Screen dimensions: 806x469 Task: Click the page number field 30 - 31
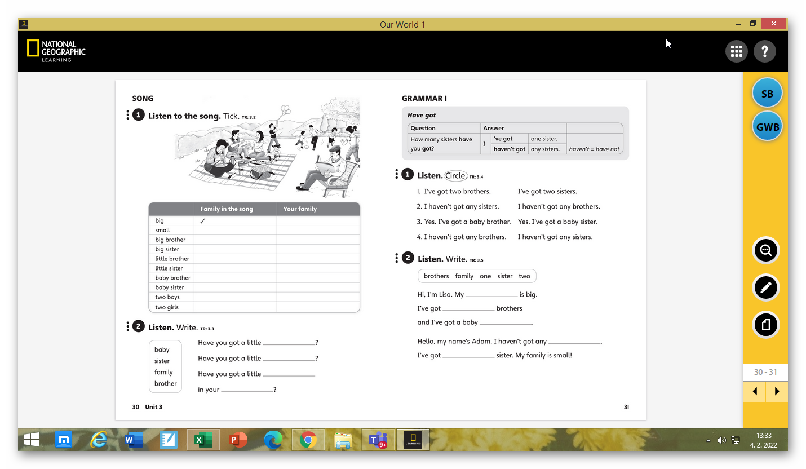click(765, 372)
